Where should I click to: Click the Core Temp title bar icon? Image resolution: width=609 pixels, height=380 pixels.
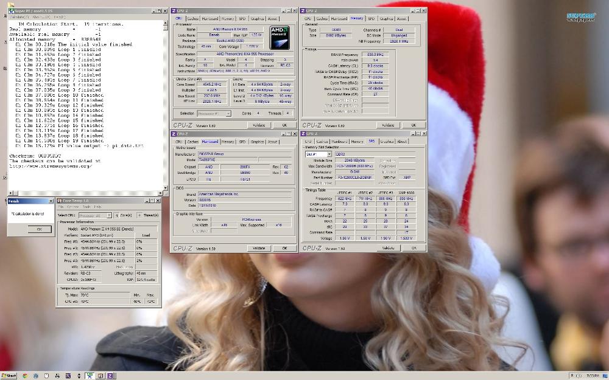pyautogui.click(x=60, y=201)
